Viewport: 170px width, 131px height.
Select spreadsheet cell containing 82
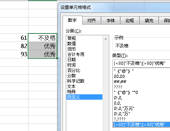coord(14,46)
